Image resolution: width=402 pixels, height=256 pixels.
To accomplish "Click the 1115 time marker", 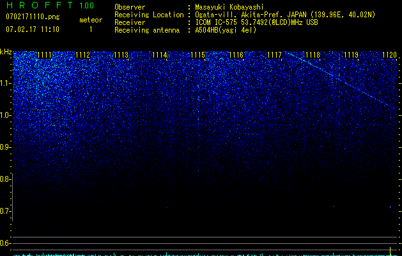I will point(198,55).
